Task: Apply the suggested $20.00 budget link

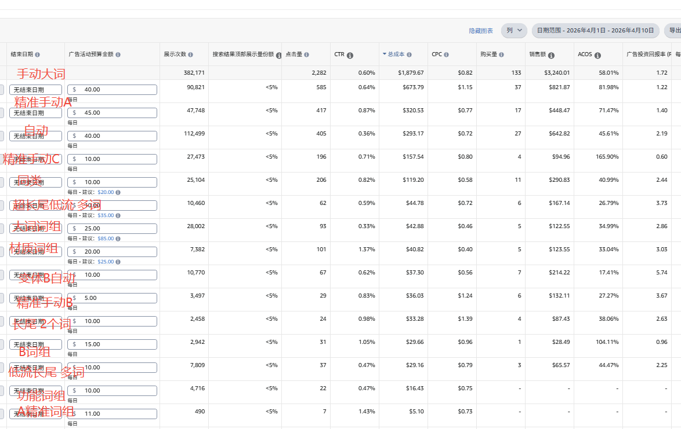Action: point(106,192)
